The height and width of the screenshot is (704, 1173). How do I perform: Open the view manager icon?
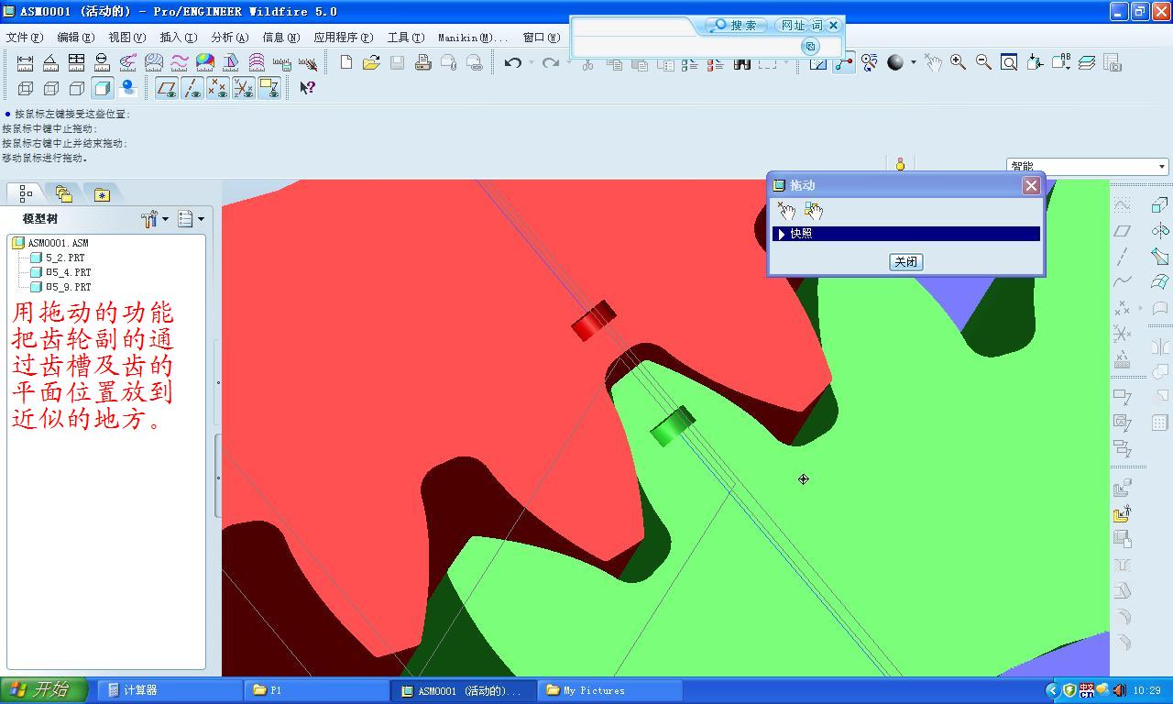tap(1113, 62)
